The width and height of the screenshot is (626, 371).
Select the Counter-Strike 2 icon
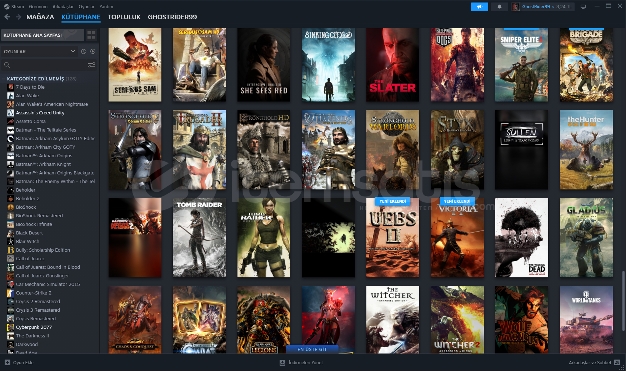(11, 293)
